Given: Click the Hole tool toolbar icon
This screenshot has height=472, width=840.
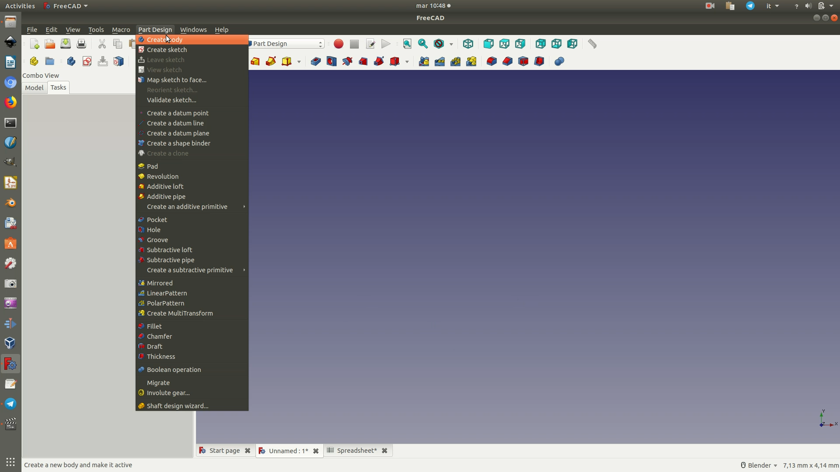Looking at the screenshot, I should click(x=331, y=62).
